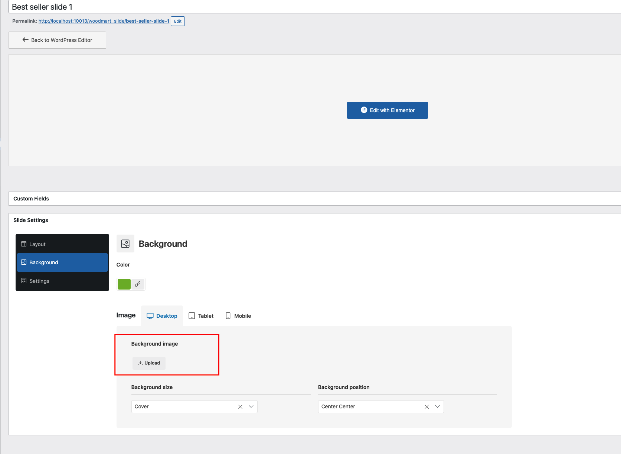Switch to the Desktop image tab

[162, 316]
